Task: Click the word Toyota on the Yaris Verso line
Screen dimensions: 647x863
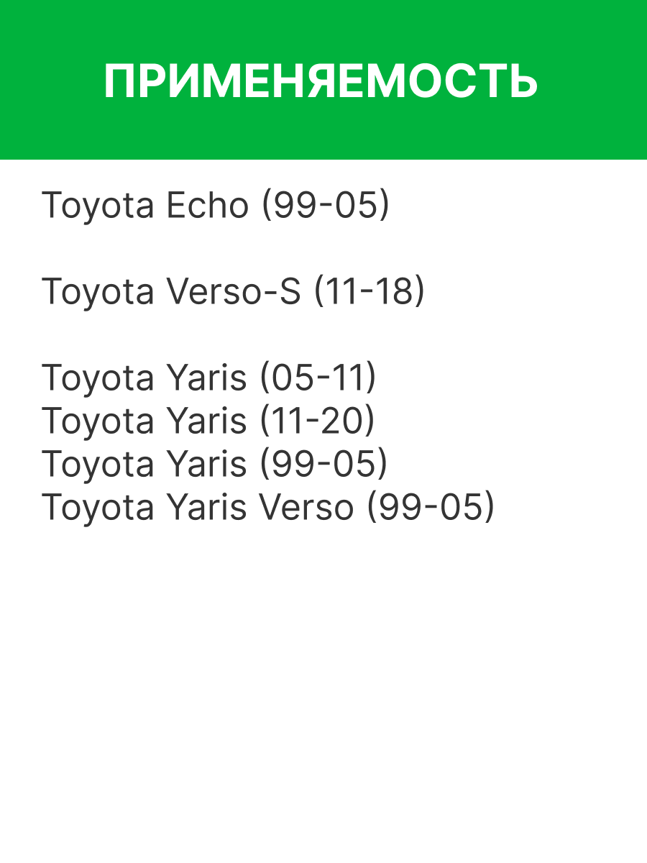Action: pyautogui.click(x=98, y=508)
